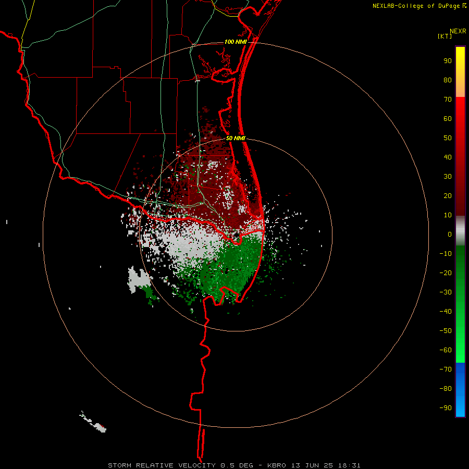Click the -60 value on velocity scale
Screen dimensions: 469x469
[x=446, y=350]
